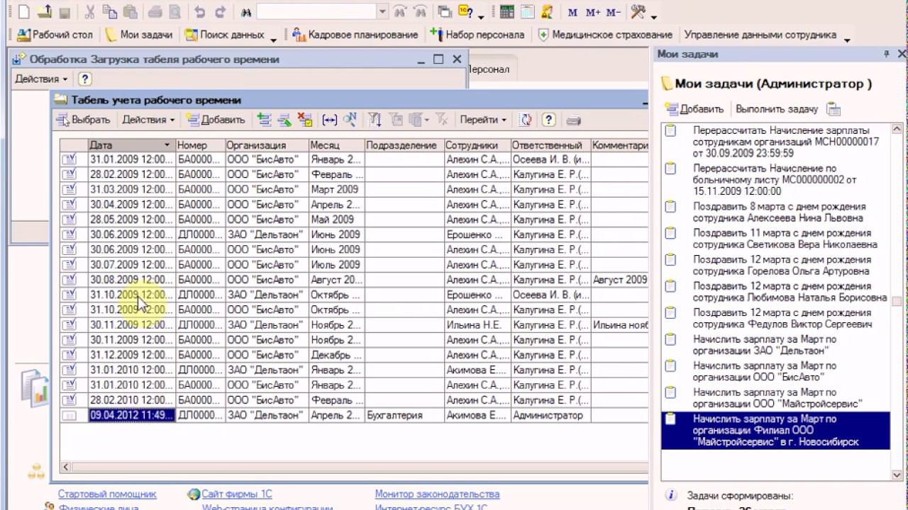This screenshot has height=510, width=908.
Task: Open Кадровое планирование section
Action: point(355,35)
